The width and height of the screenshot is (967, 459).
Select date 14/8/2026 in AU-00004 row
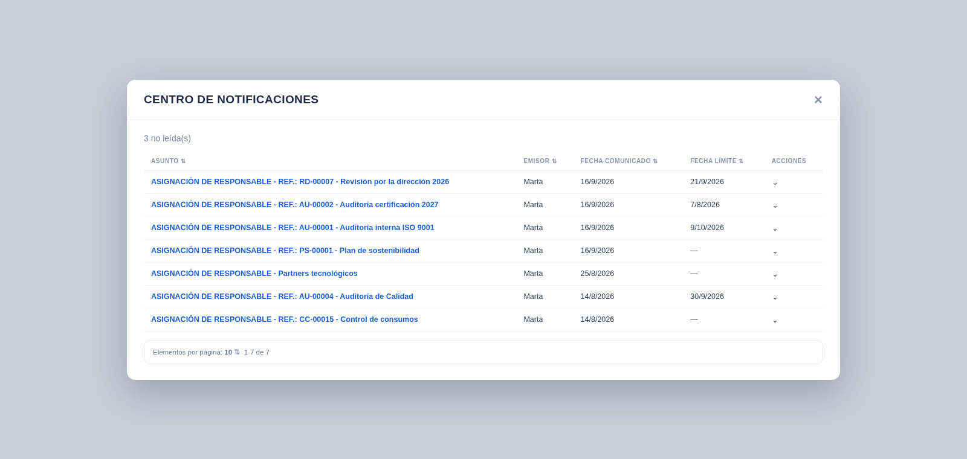pyautogui.click(x=597, y=297)
